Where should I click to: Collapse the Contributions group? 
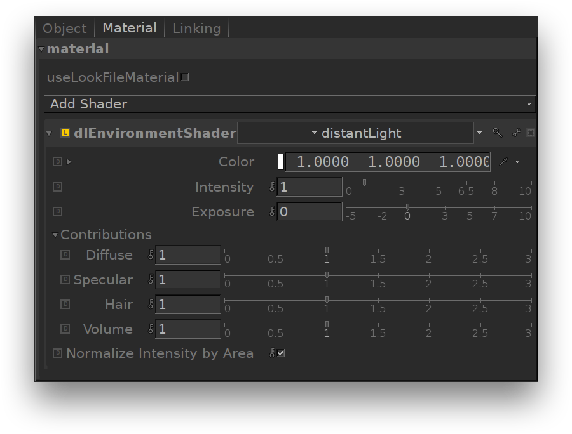click(x=55, y=235)
